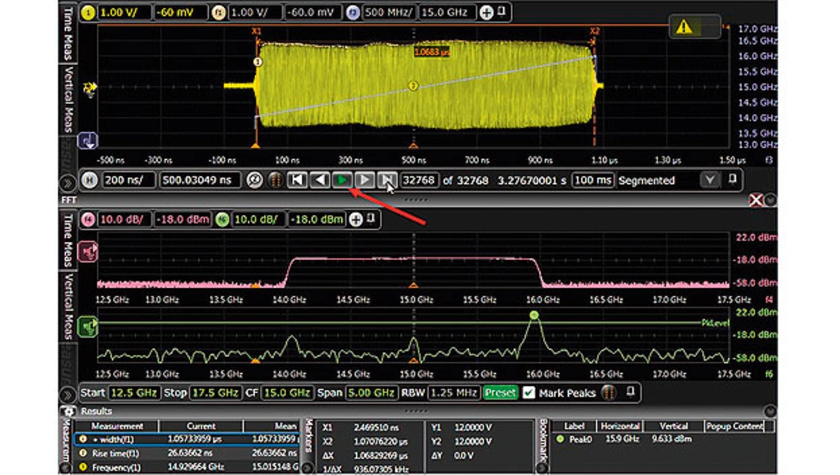Edit the segment number 32768 field
The width and height of the screenshot is (840, 475).
point(420,180)
